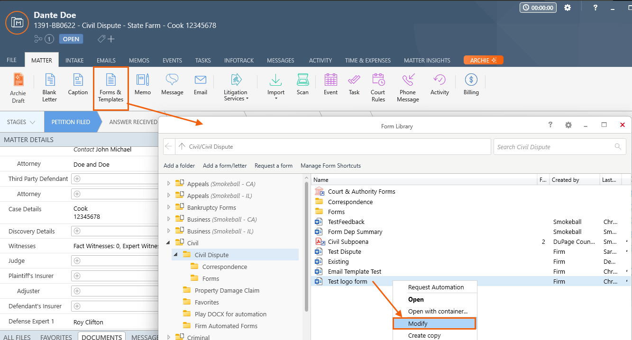Expand the Appeals (Smokeball - IL) folder

click(x=169, y=196)
